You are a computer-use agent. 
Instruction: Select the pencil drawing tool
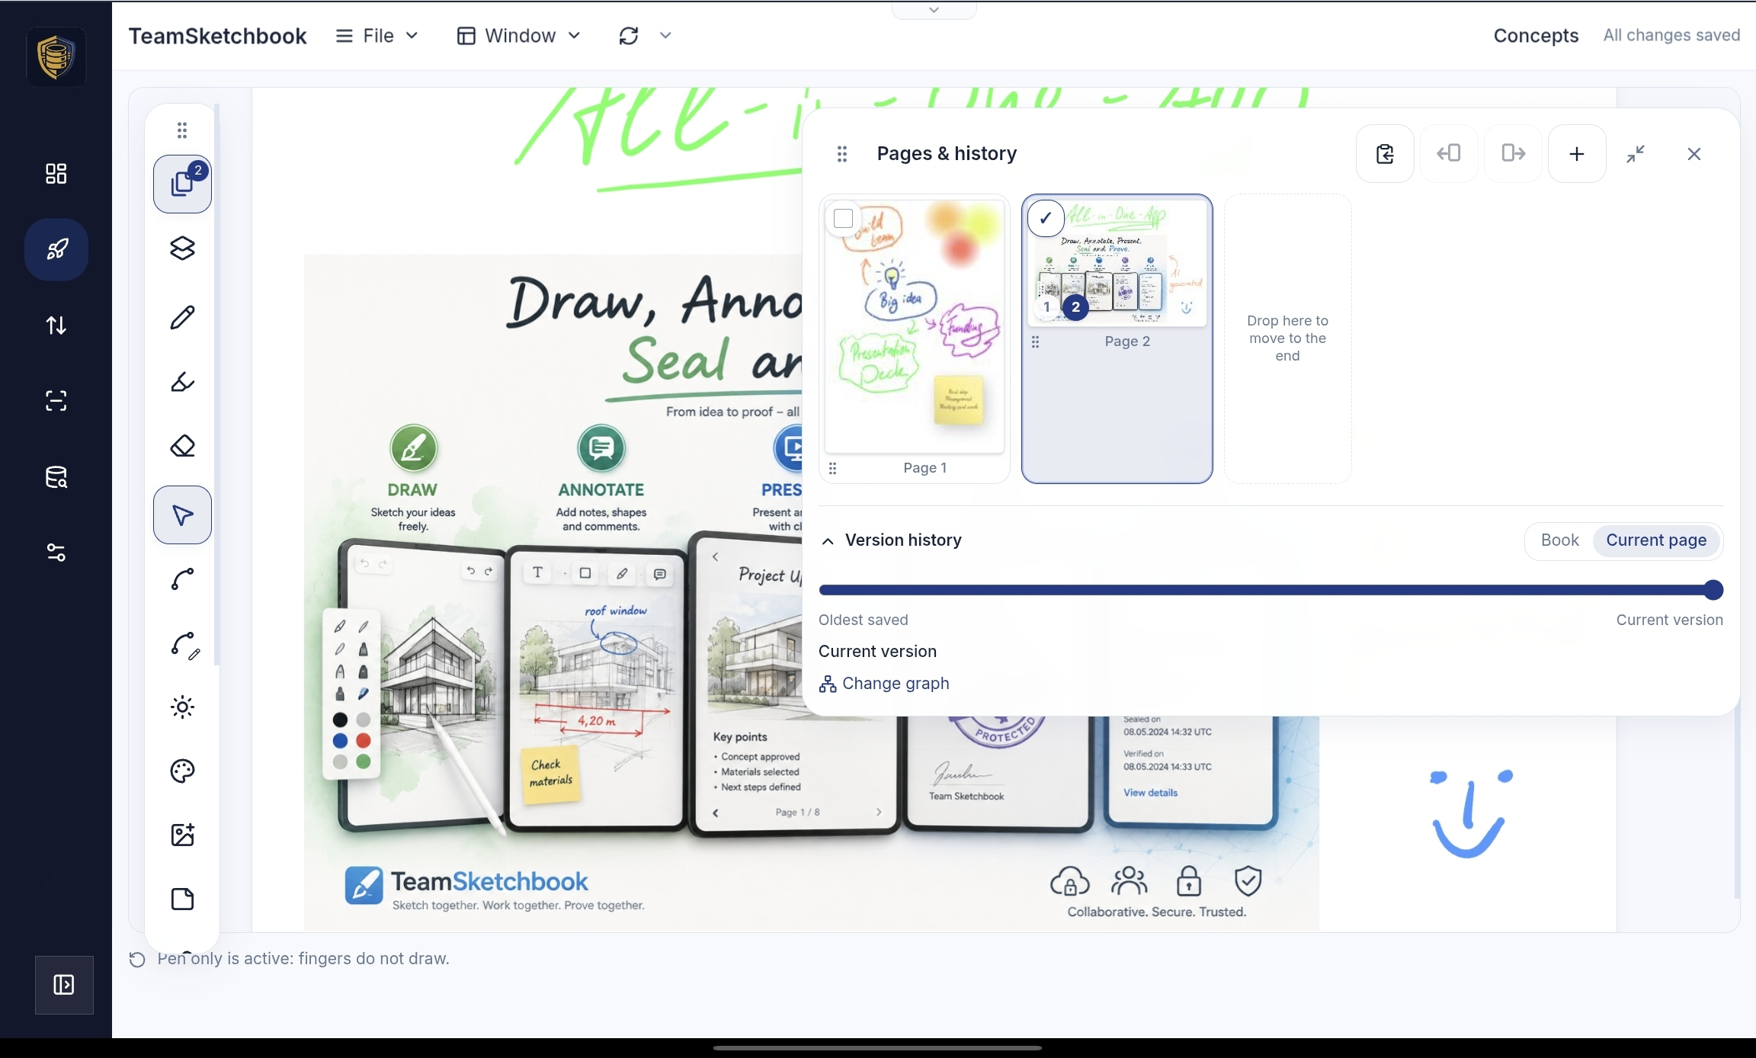click(182, 317)
